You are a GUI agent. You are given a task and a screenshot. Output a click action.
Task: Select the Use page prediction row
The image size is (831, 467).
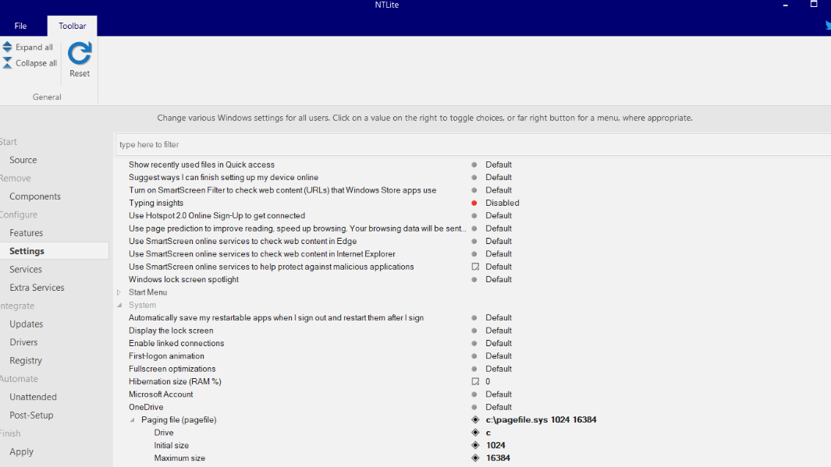[x=297, y=228]
